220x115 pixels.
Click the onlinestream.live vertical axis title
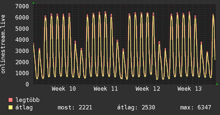coord(3,44)
